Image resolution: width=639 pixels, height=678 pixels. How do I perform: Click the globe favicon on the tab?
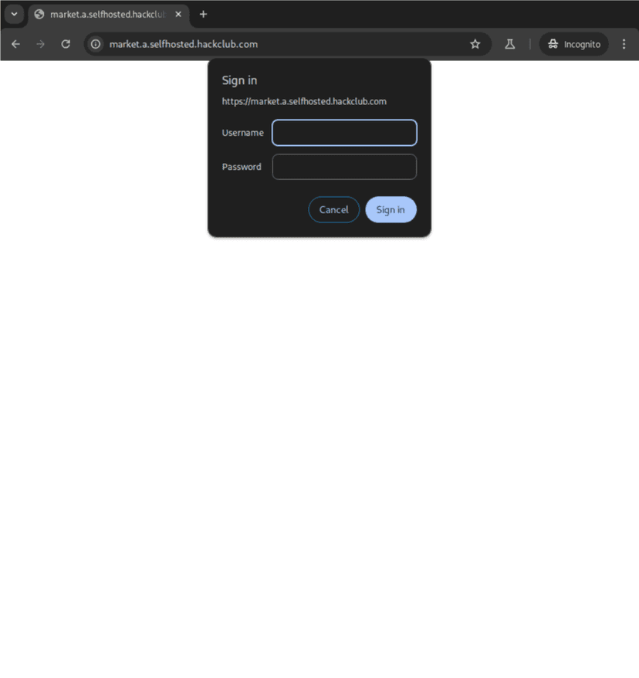[39, 14]
